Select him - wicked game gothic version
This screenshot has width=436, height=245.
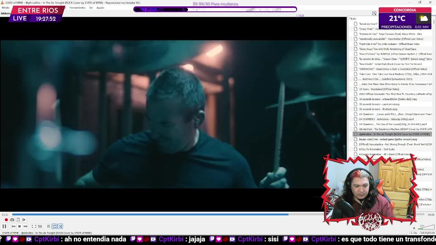coord(392,139)
